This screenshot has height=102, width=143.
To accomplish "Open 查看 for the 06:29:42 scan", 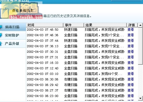I will [131, 85].
